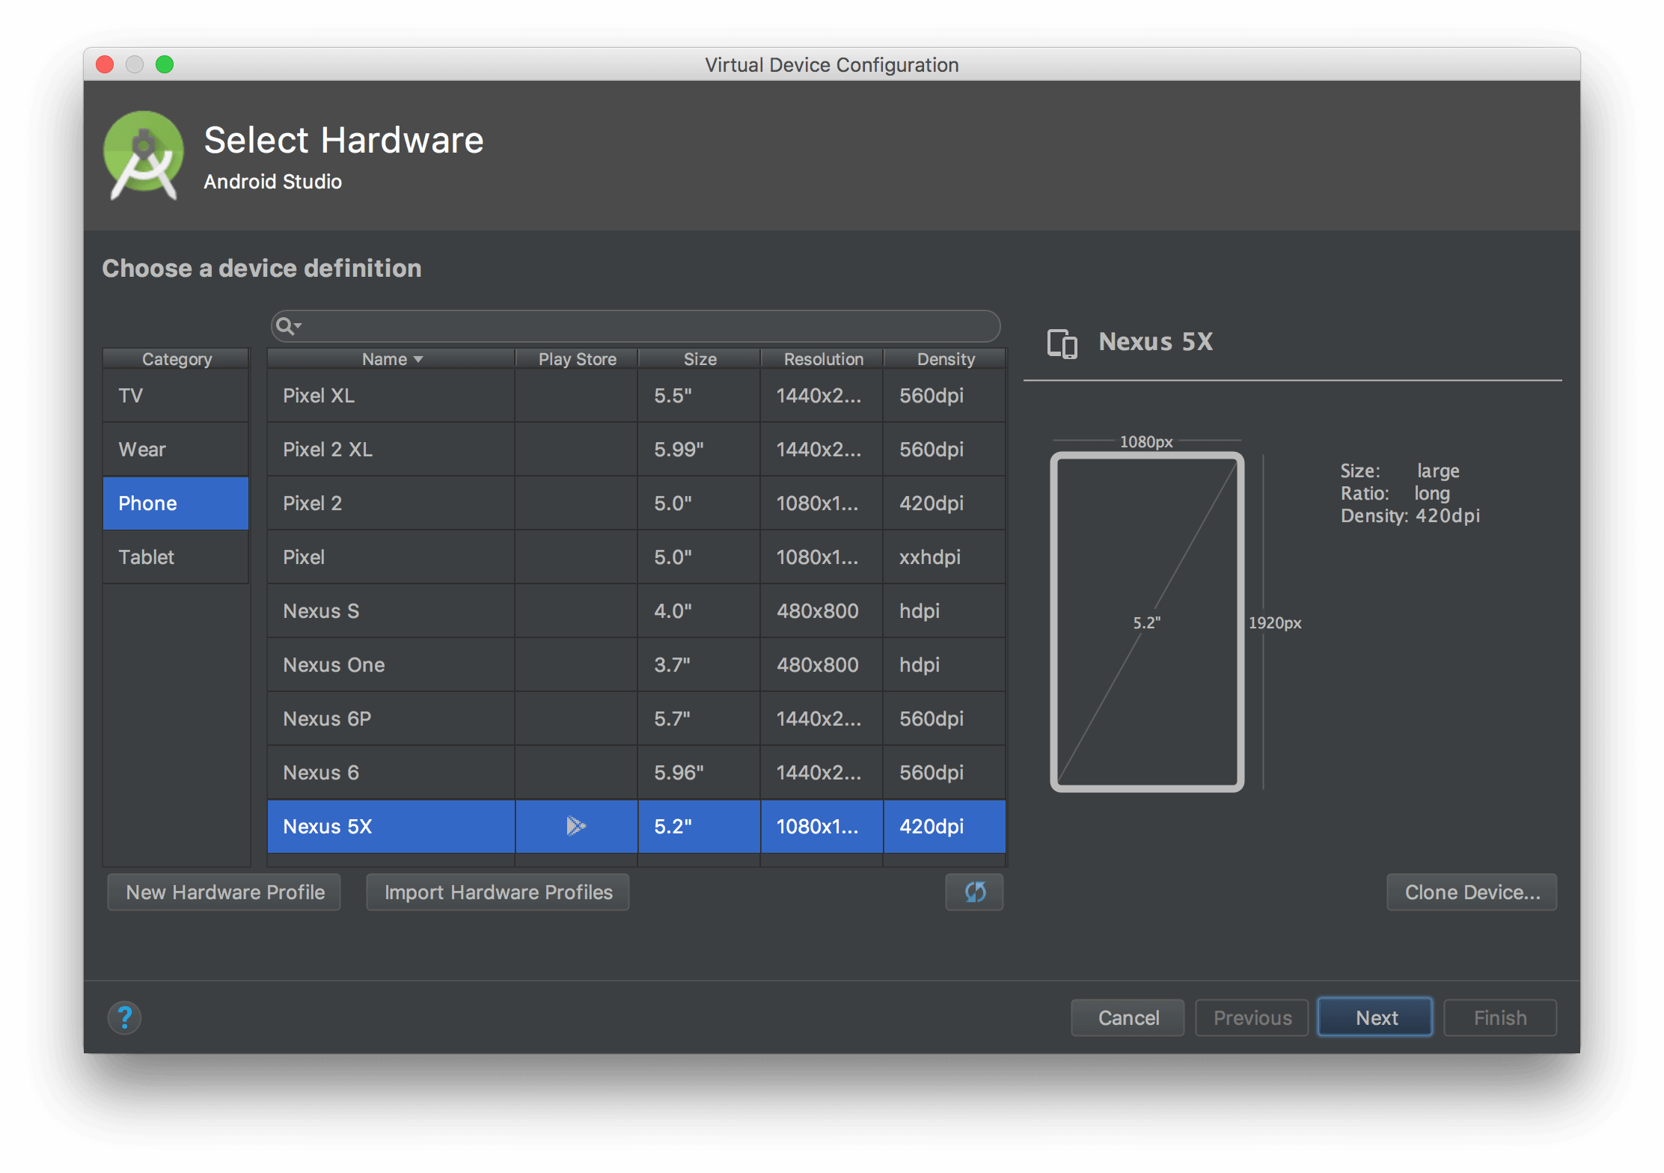Screen dimensions: 1664x1173
Task: Click the 5.5" size cell
Action: point(700,396)
